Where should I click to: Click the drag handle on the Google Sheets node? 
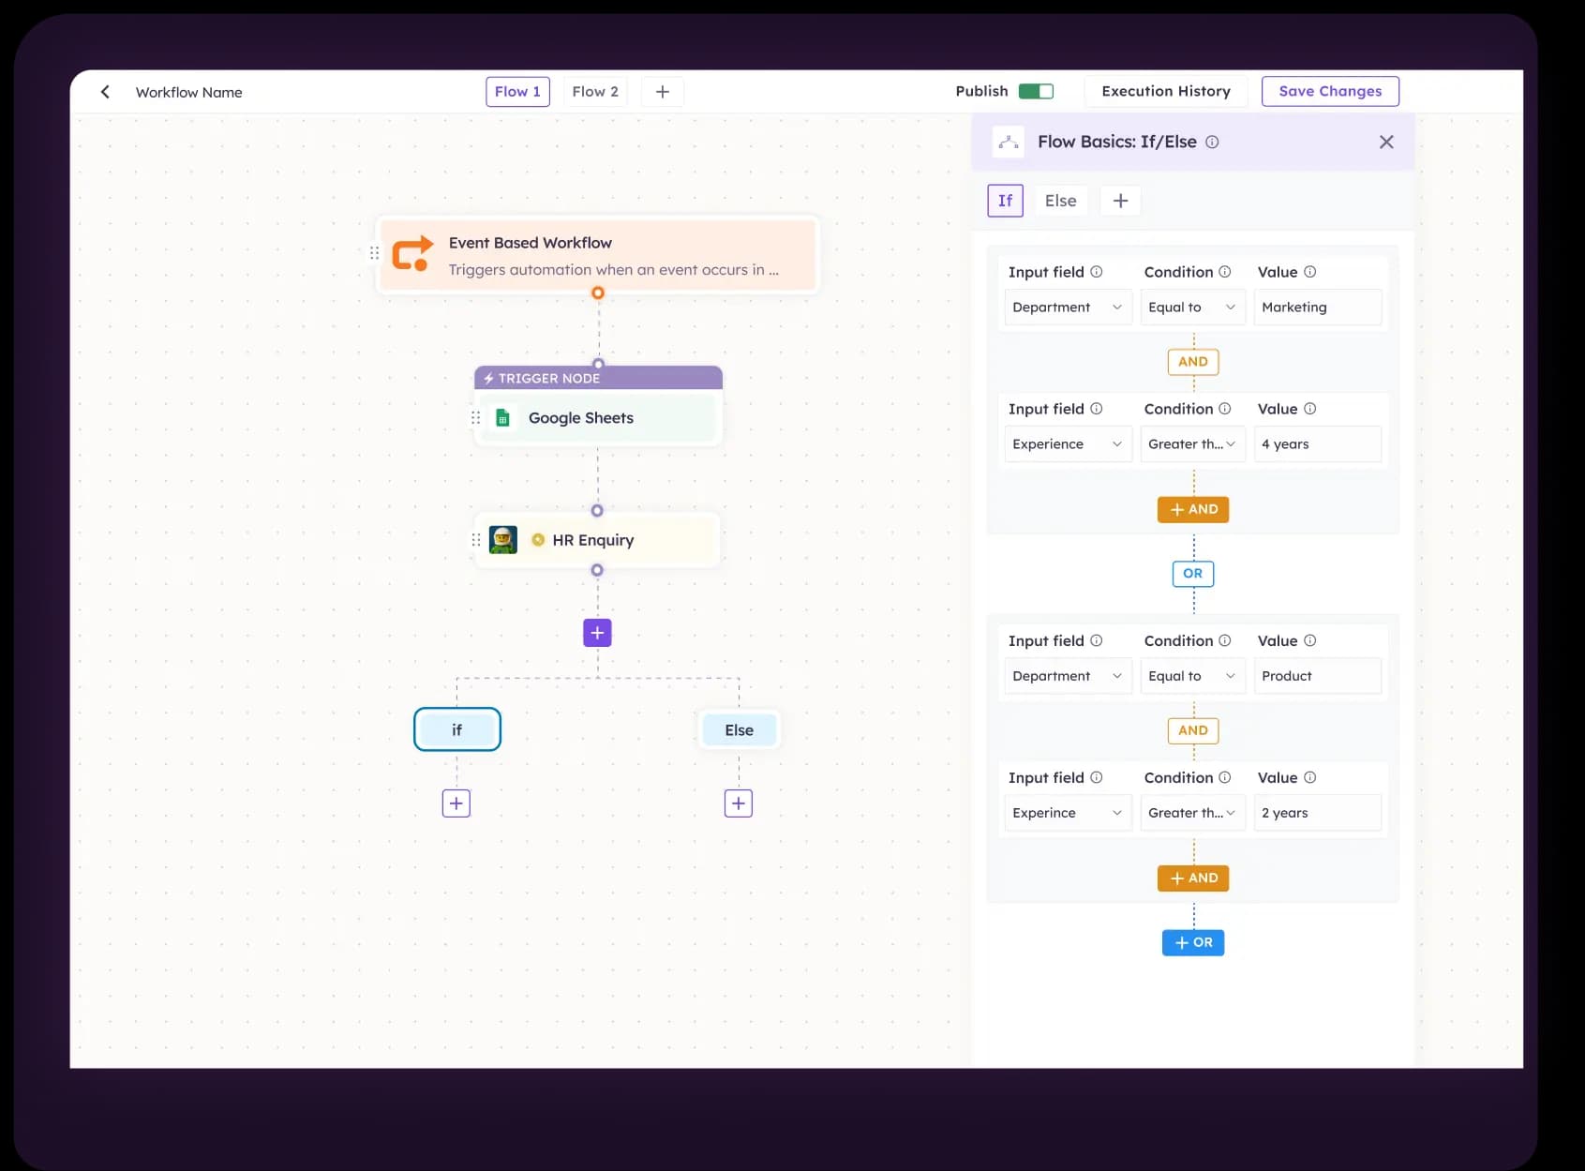pyautogui.click(x=477, y=417)
